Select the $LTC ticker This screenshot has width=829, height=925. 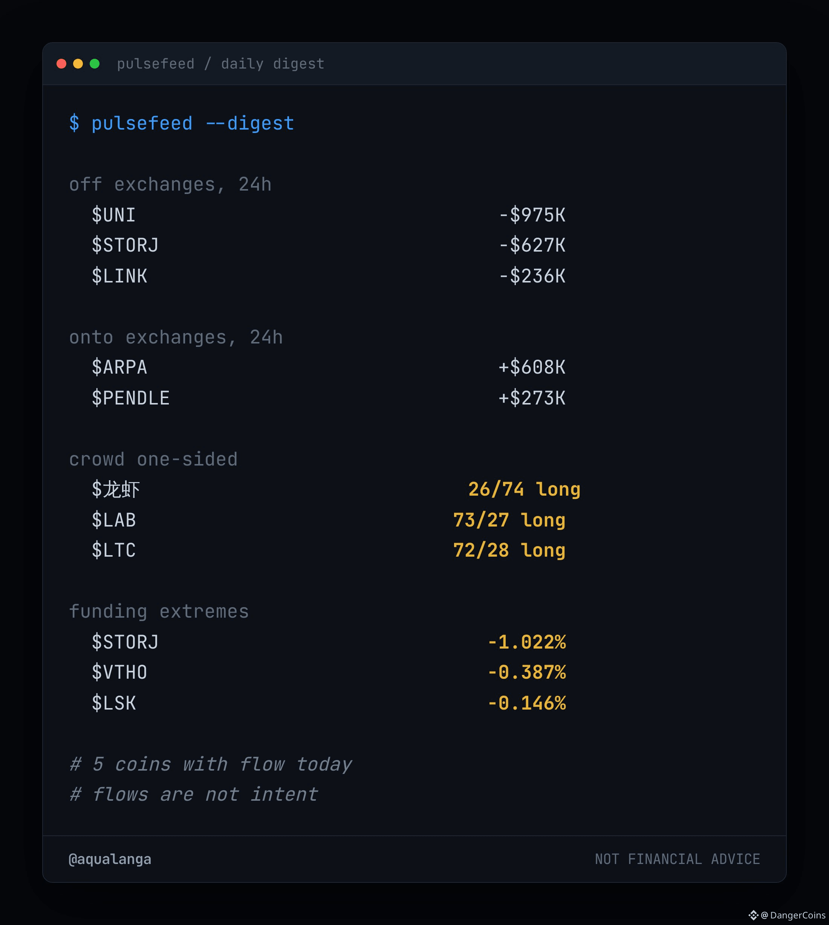point(113,550)
